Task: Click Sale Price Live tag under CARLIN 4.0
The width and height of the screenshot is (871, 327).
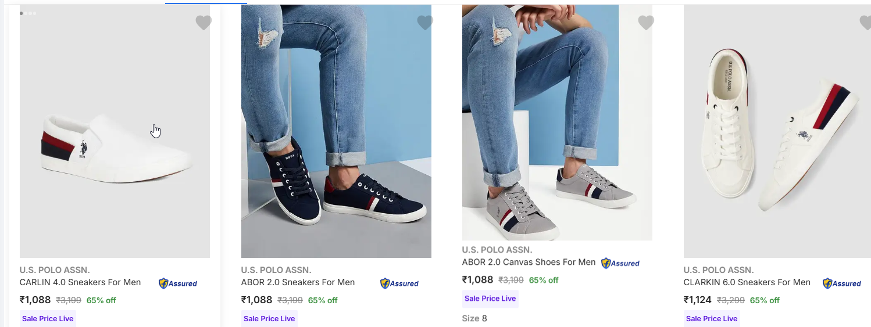Action: click(x=48, y=318)
